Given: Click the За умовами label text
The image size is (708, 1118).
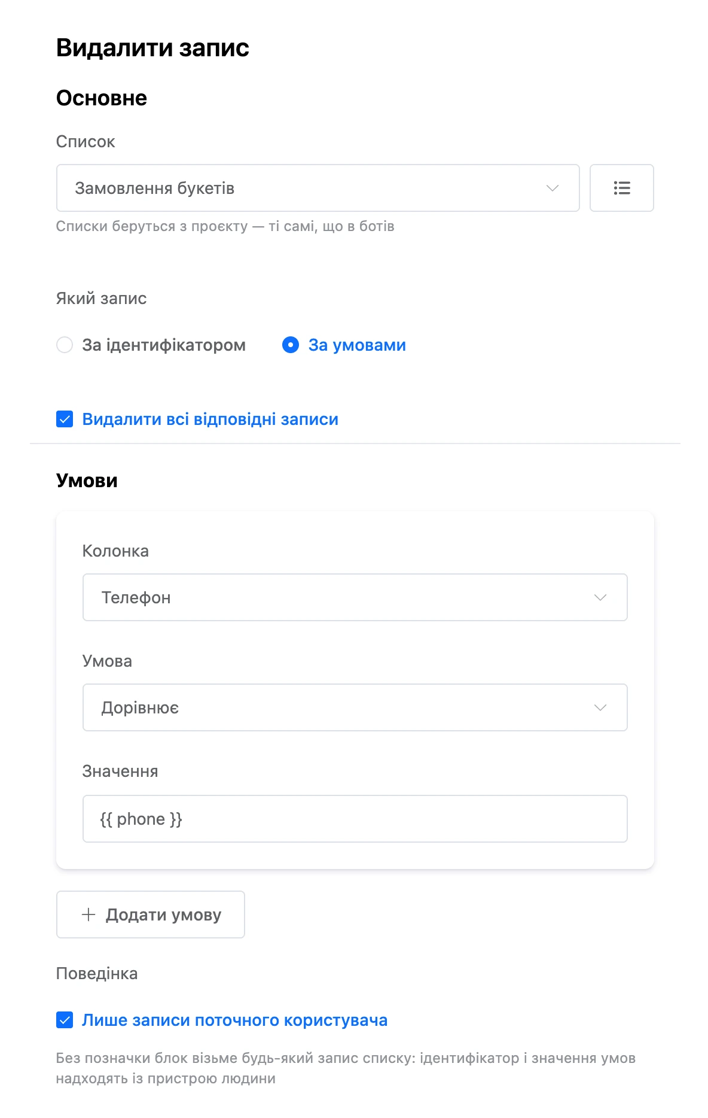Looking at the screenshot, I should (x=357, y=345).
